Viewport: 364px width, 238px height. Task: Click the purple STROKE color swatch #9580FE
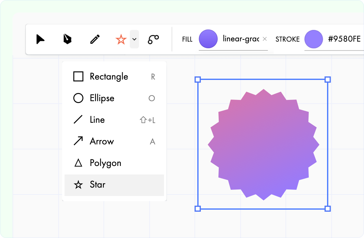tap(314, 39)
